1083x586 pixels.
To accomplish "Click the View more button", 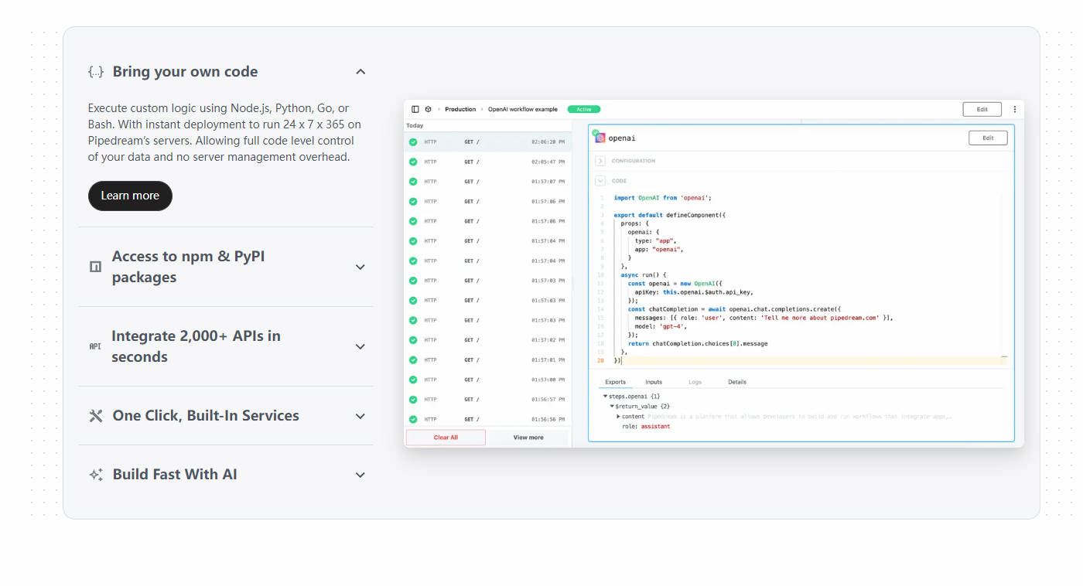I will point(528,438).
